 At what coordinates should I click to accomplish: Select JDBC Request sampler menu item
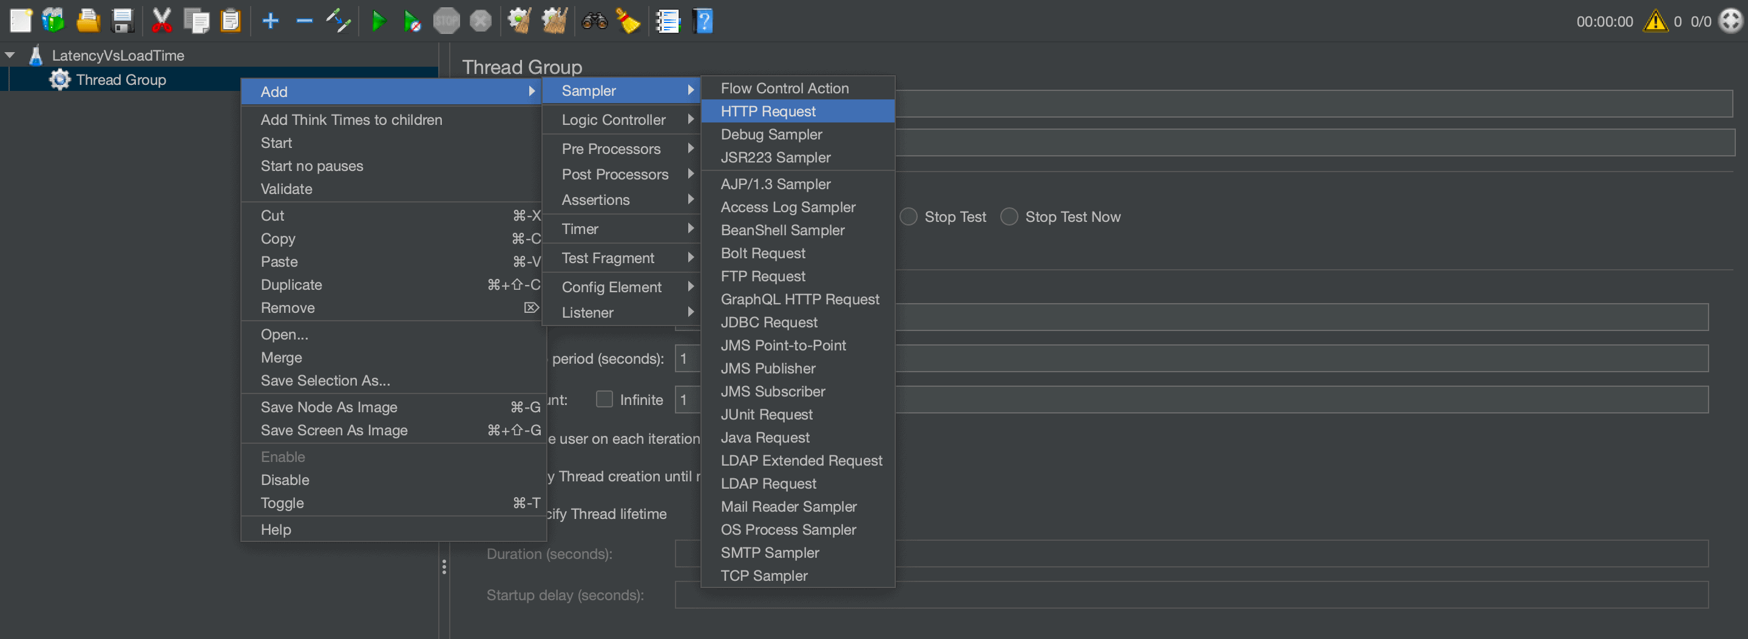tap(768, 323)
